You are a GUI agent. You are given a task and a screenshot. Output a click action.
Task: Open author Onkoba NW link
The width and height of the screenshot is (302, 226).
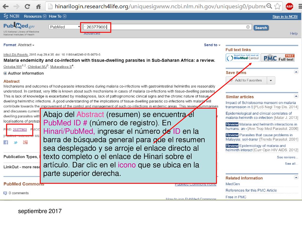12,67
